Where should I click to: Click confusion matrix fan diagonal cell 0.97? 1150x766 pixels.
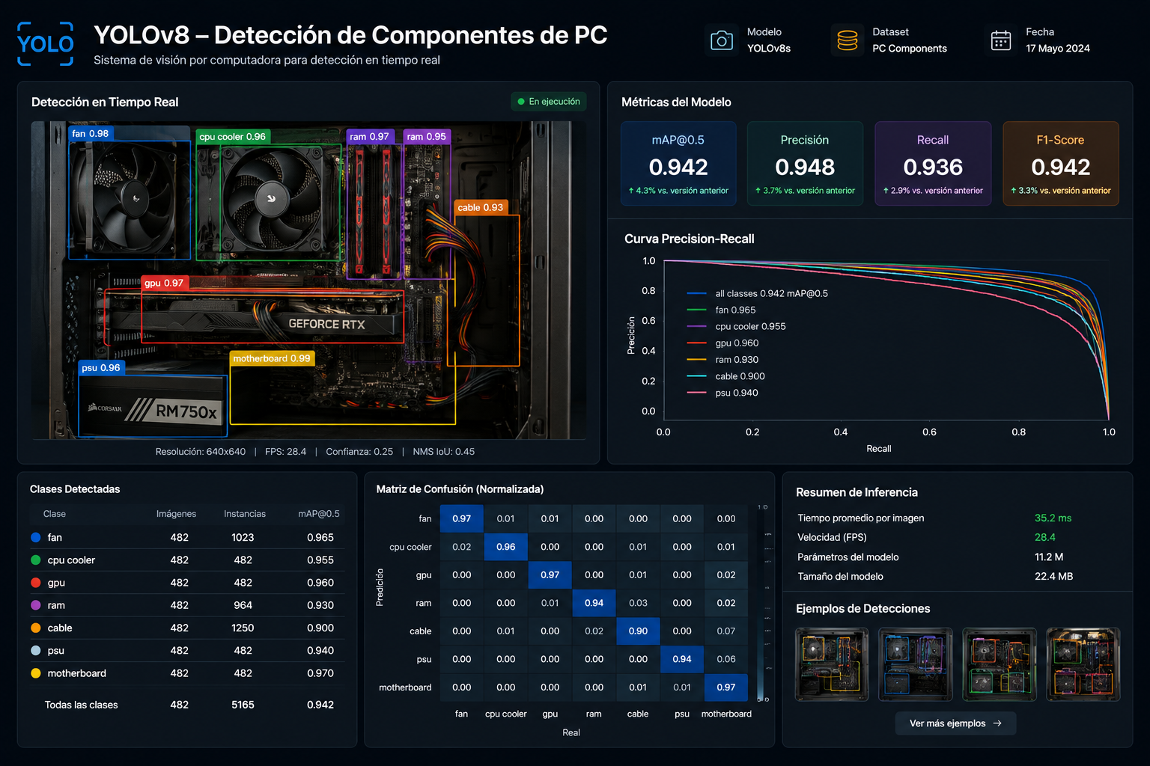pos(462,518)
